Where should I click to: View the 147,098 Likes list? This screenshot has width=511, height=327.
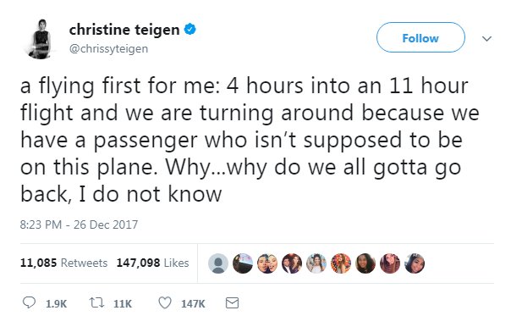pyautogui.click(x=152, y=263)
